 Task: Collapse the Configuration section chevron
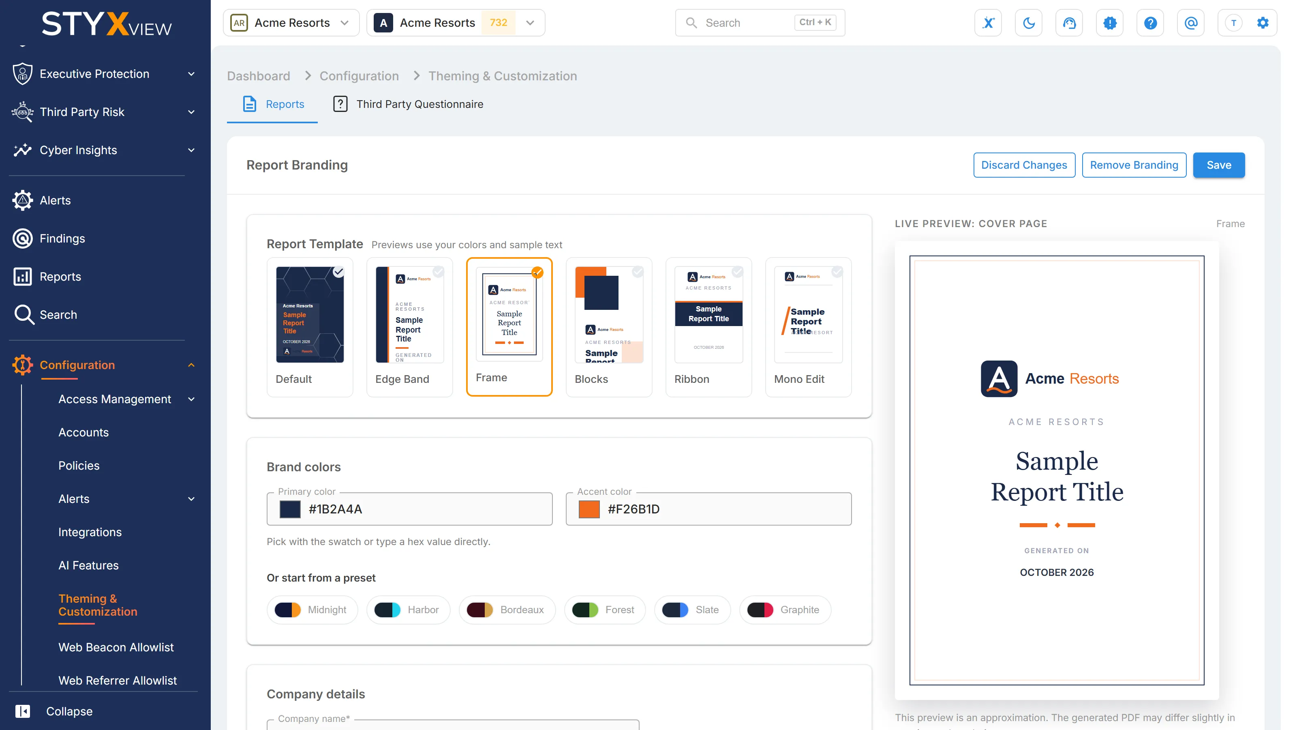tap(191, 365)
